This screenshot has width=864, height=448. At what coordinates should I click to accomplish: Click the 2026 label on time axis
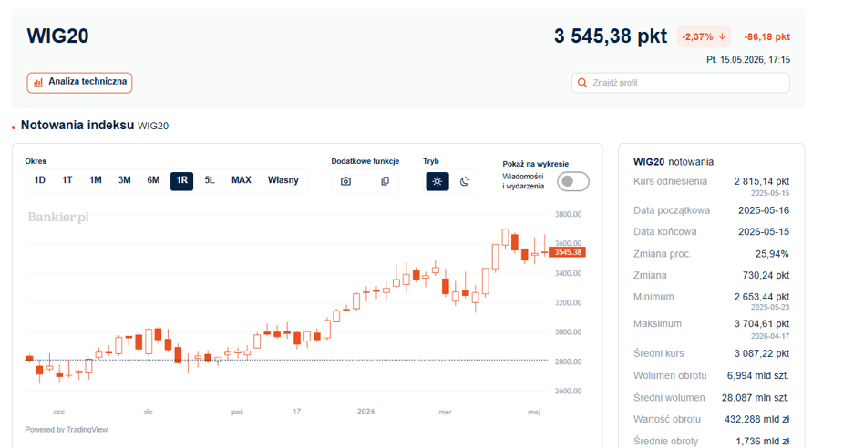(365, 412)
